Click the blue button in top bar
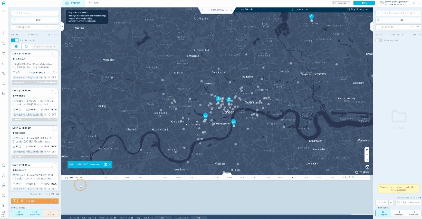The height and width of the screenshot is (219, 422). (364, 3)
